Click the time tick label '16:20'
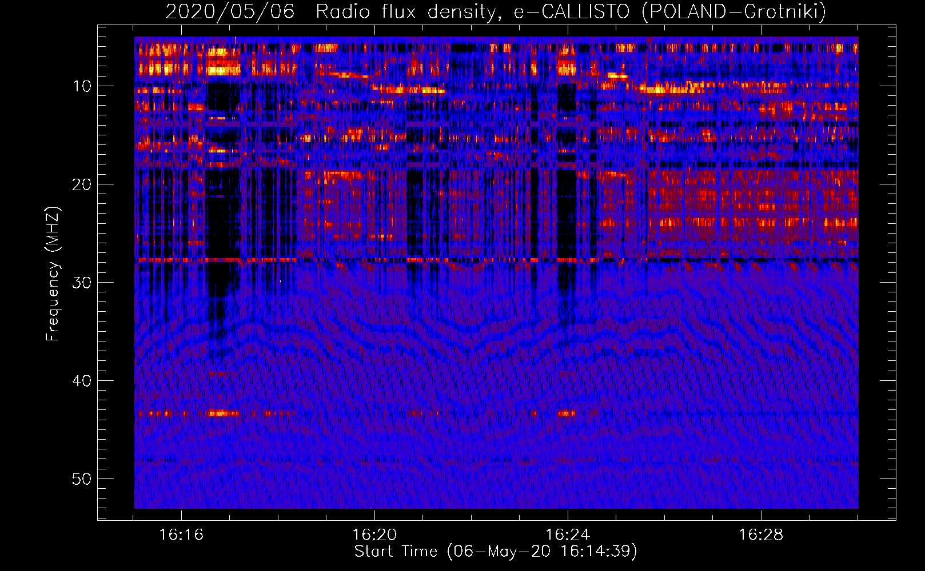This screenshot has height=571, width=925. click(374, 535)
